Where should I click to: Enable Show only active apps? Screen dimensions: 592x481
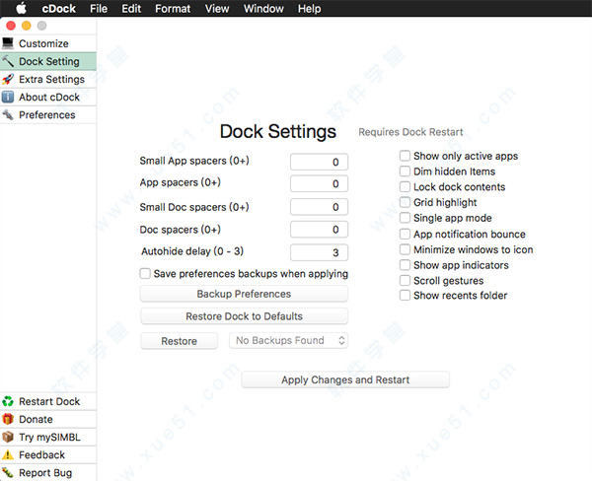click(x=405, y=156)
